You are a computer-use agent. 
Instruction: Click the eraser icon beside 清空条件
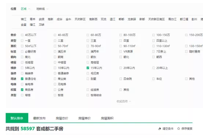click(x=159, y=129)
